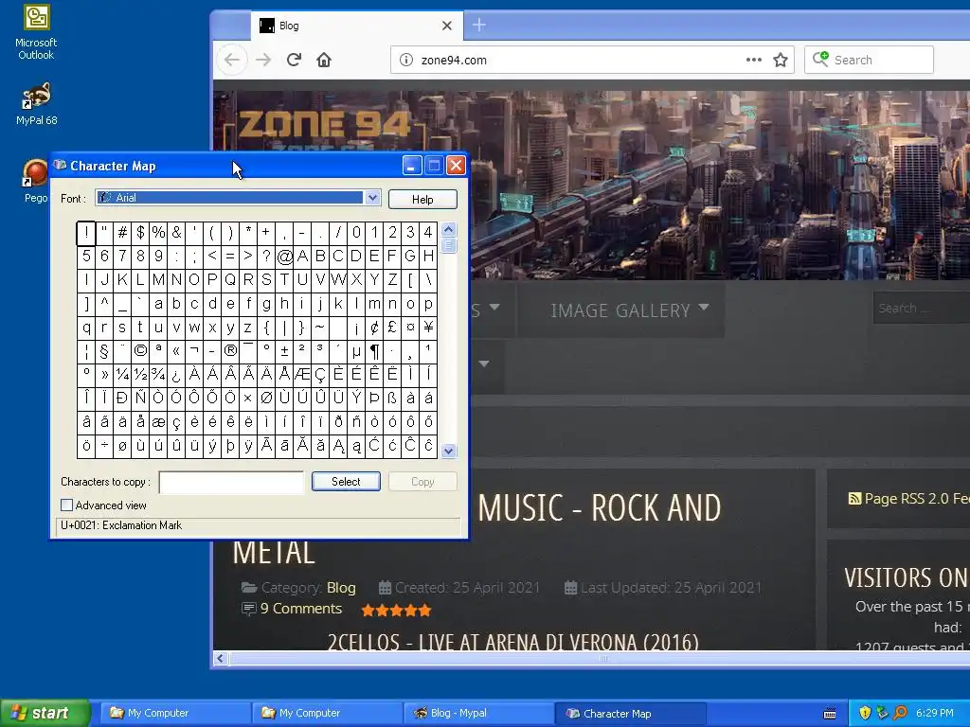Screen dimensions: 970x727
Task: Close the Blog browser tab
Action: (447, 26)
